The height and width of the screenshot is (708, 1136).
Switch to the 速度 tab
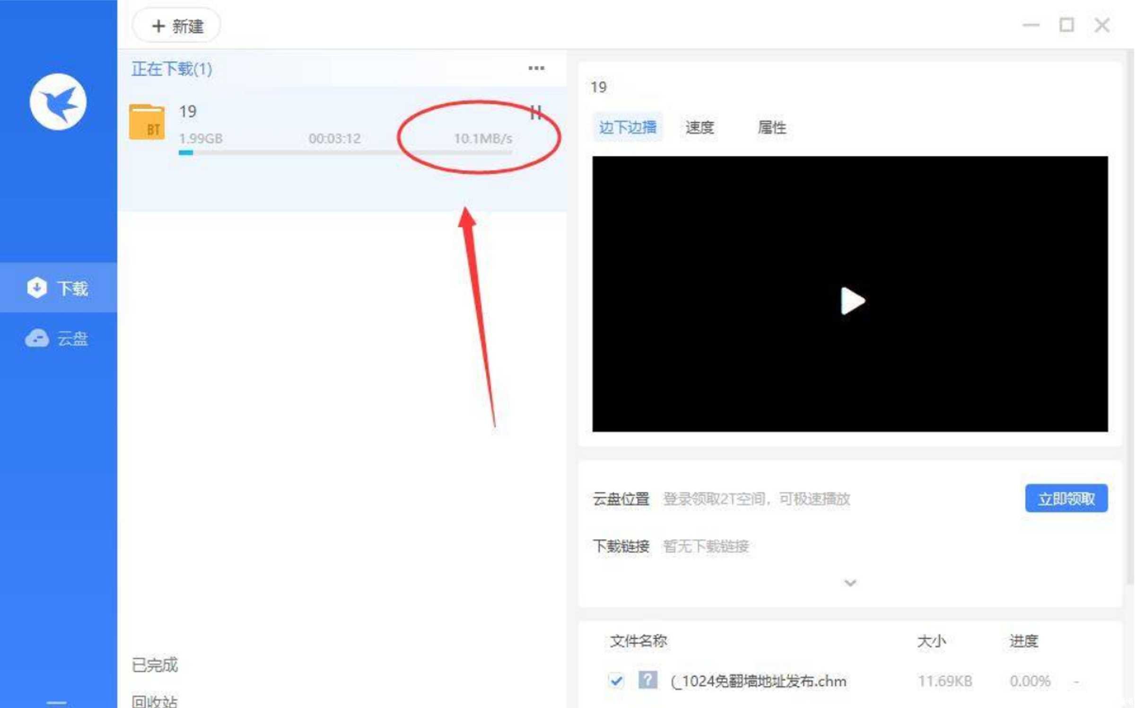699,127
